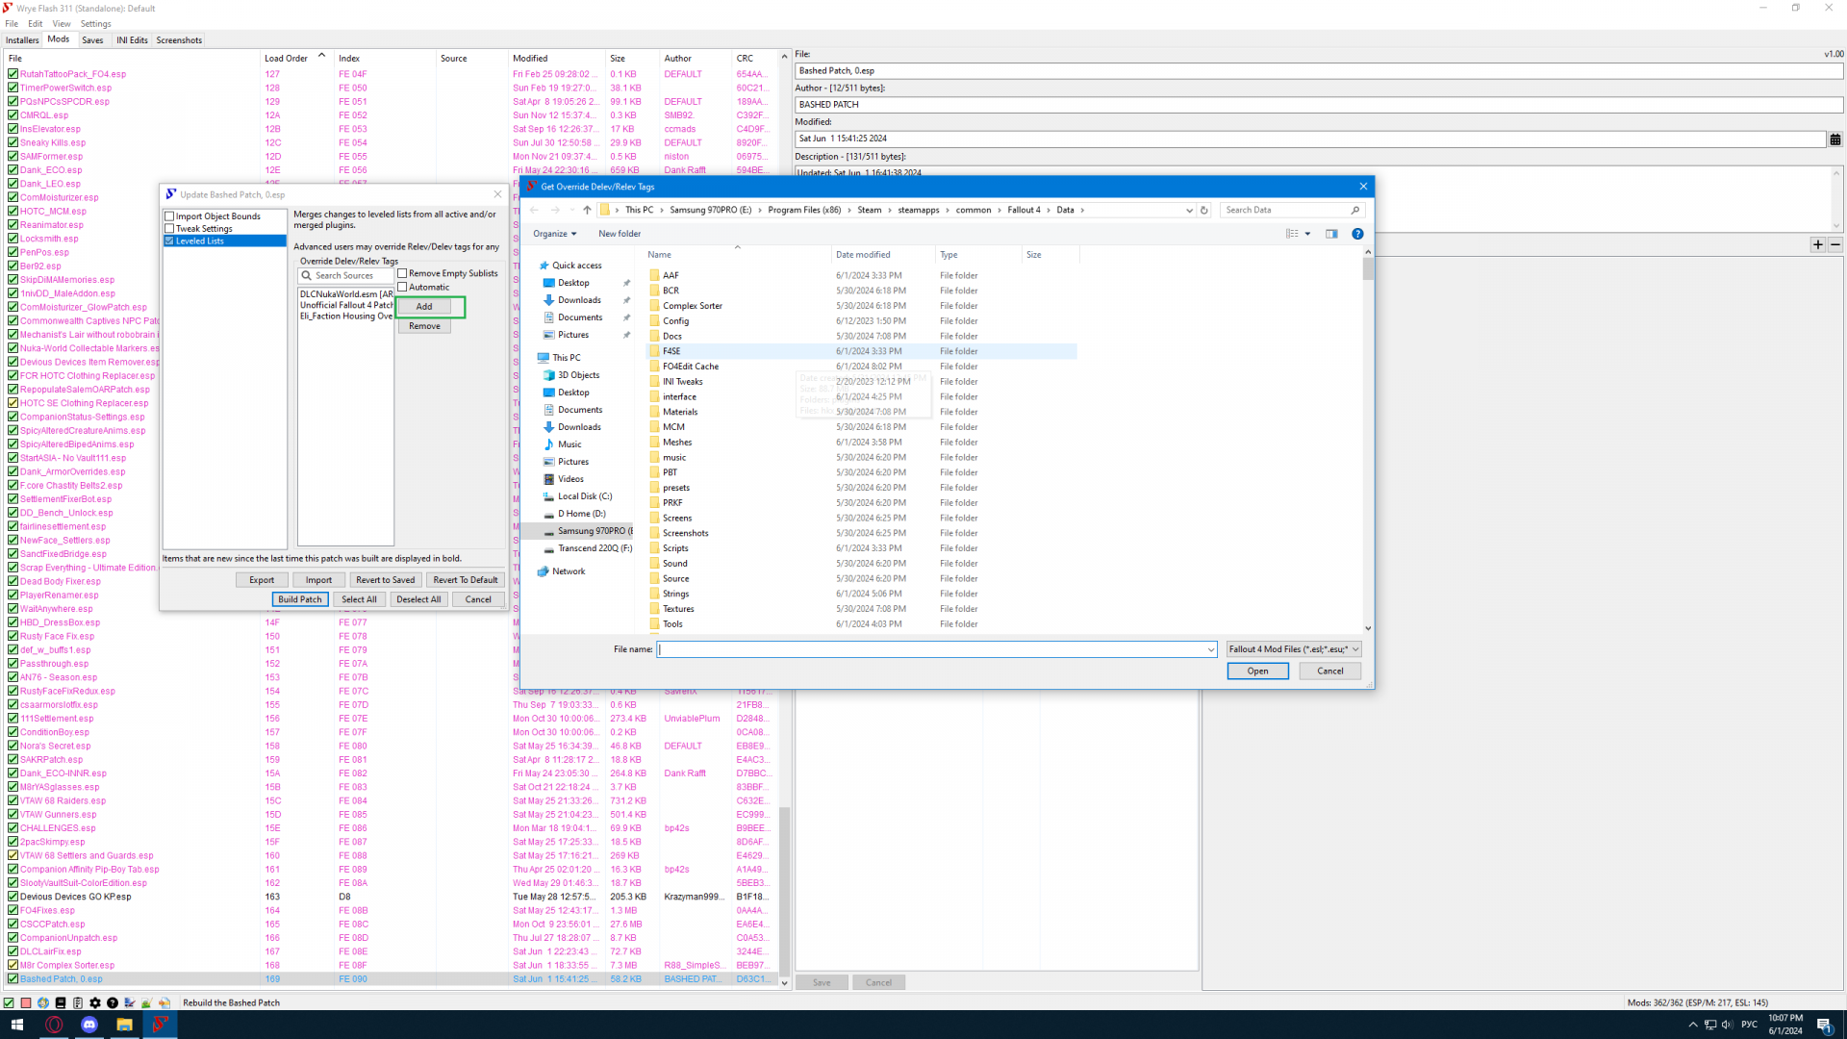Screen dimensions: 1847x1039
Task: Open Discord from the taskbar
Action: (x=89, y=1025)
